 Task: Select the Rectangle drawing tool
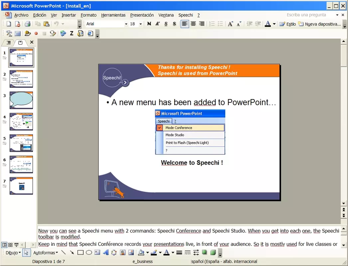tap(80, 252)
